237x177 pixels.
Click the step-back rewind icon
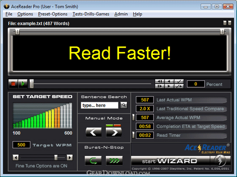(159, 82)
